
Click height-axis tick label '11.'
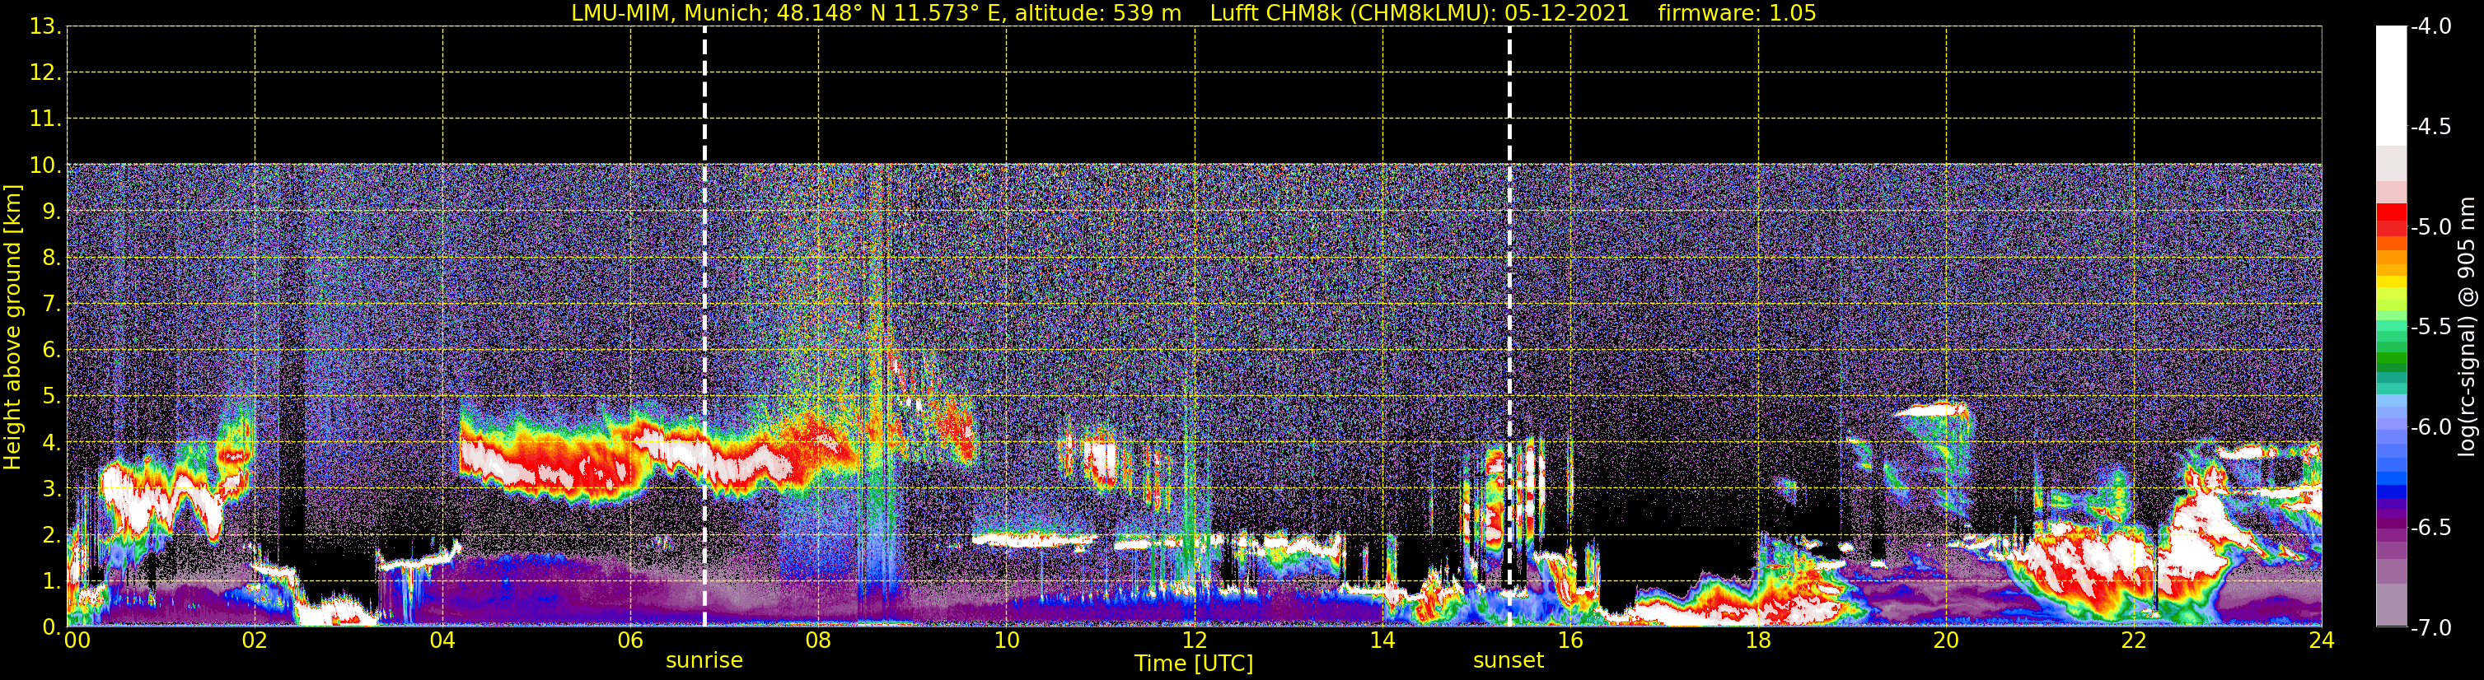[45, 119]
